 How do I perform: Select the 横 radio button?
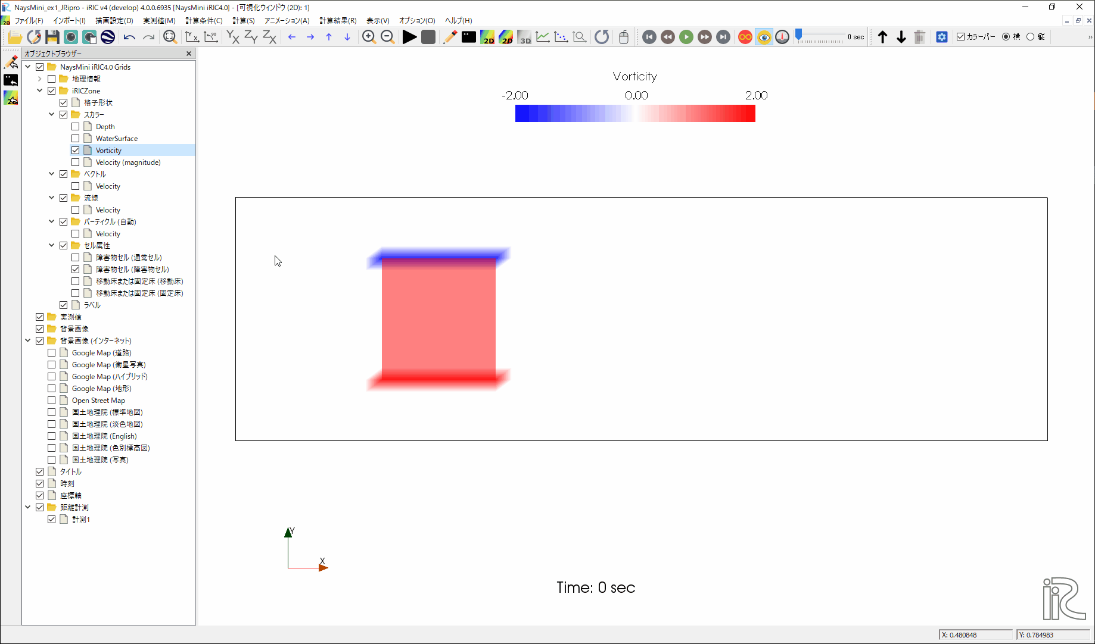pos(1006,37)
